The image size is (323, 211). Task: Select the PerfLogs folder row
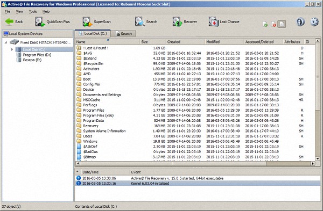click(x=195, y=105)
